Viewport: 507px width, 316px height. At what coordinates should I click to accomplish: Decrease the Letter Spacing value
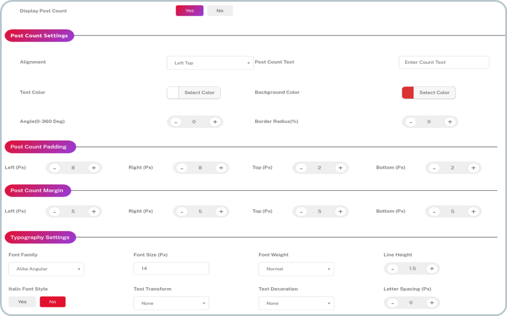point(392,303)
